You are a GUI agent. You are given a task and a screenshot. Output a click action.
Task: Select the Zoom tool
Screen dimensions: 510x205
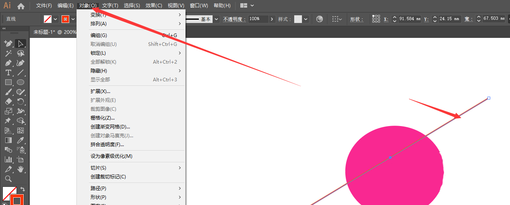[x=8, y=179]
